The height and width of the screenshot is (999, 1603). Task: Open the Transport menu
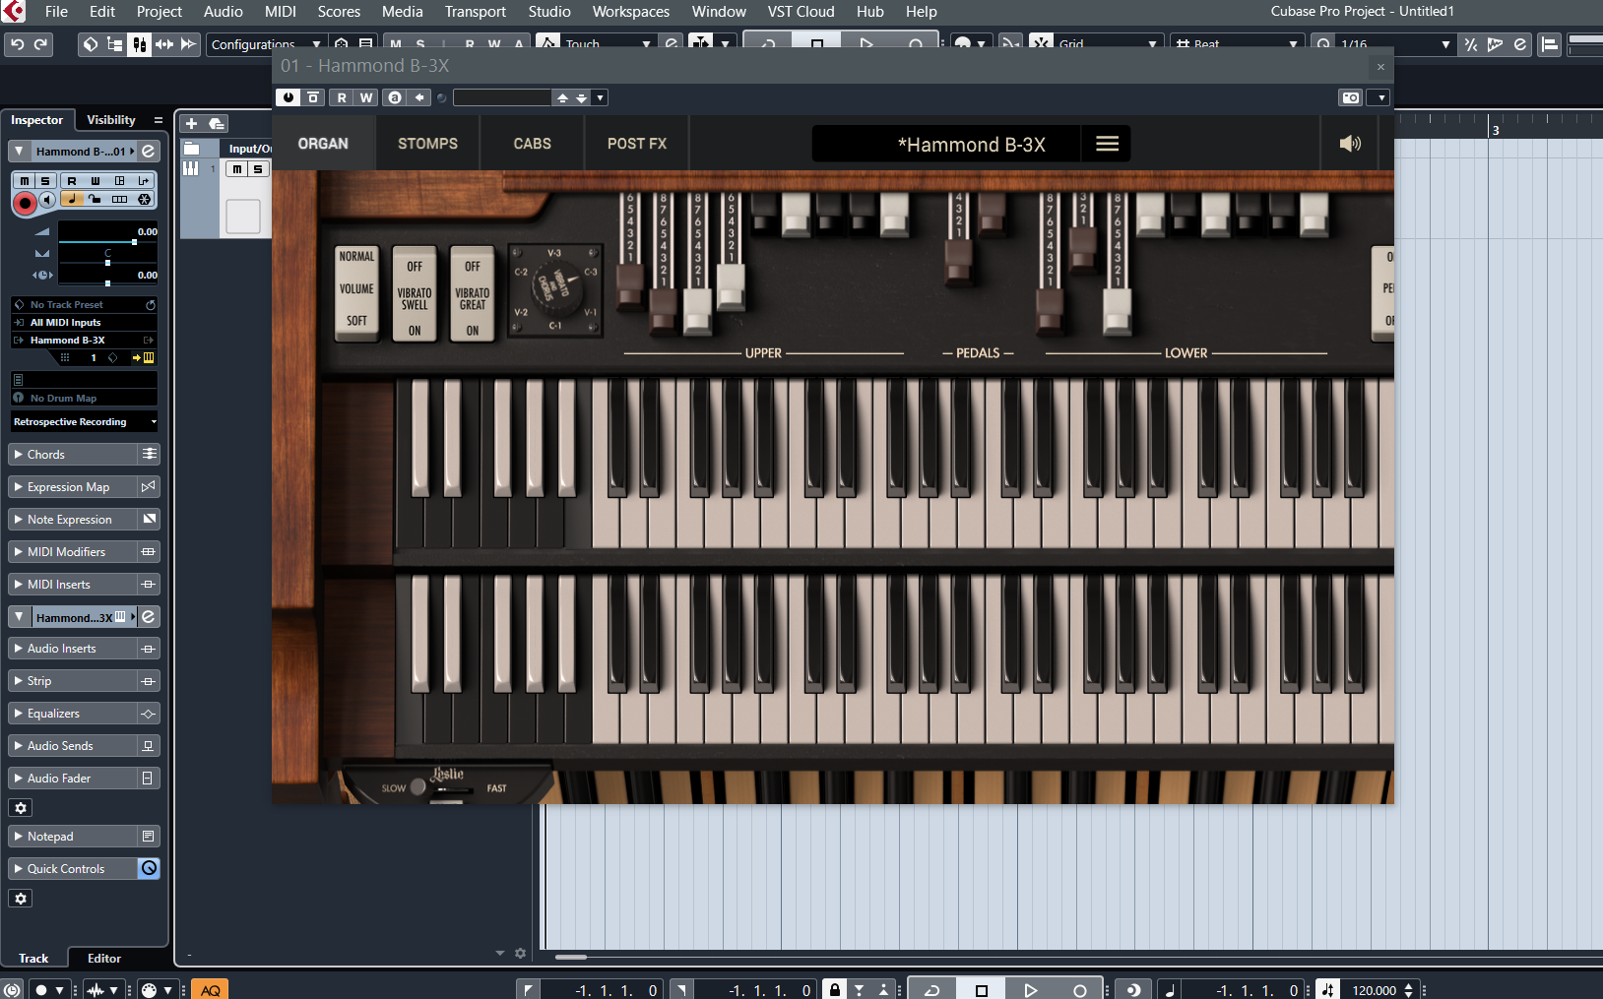[475, 12]
